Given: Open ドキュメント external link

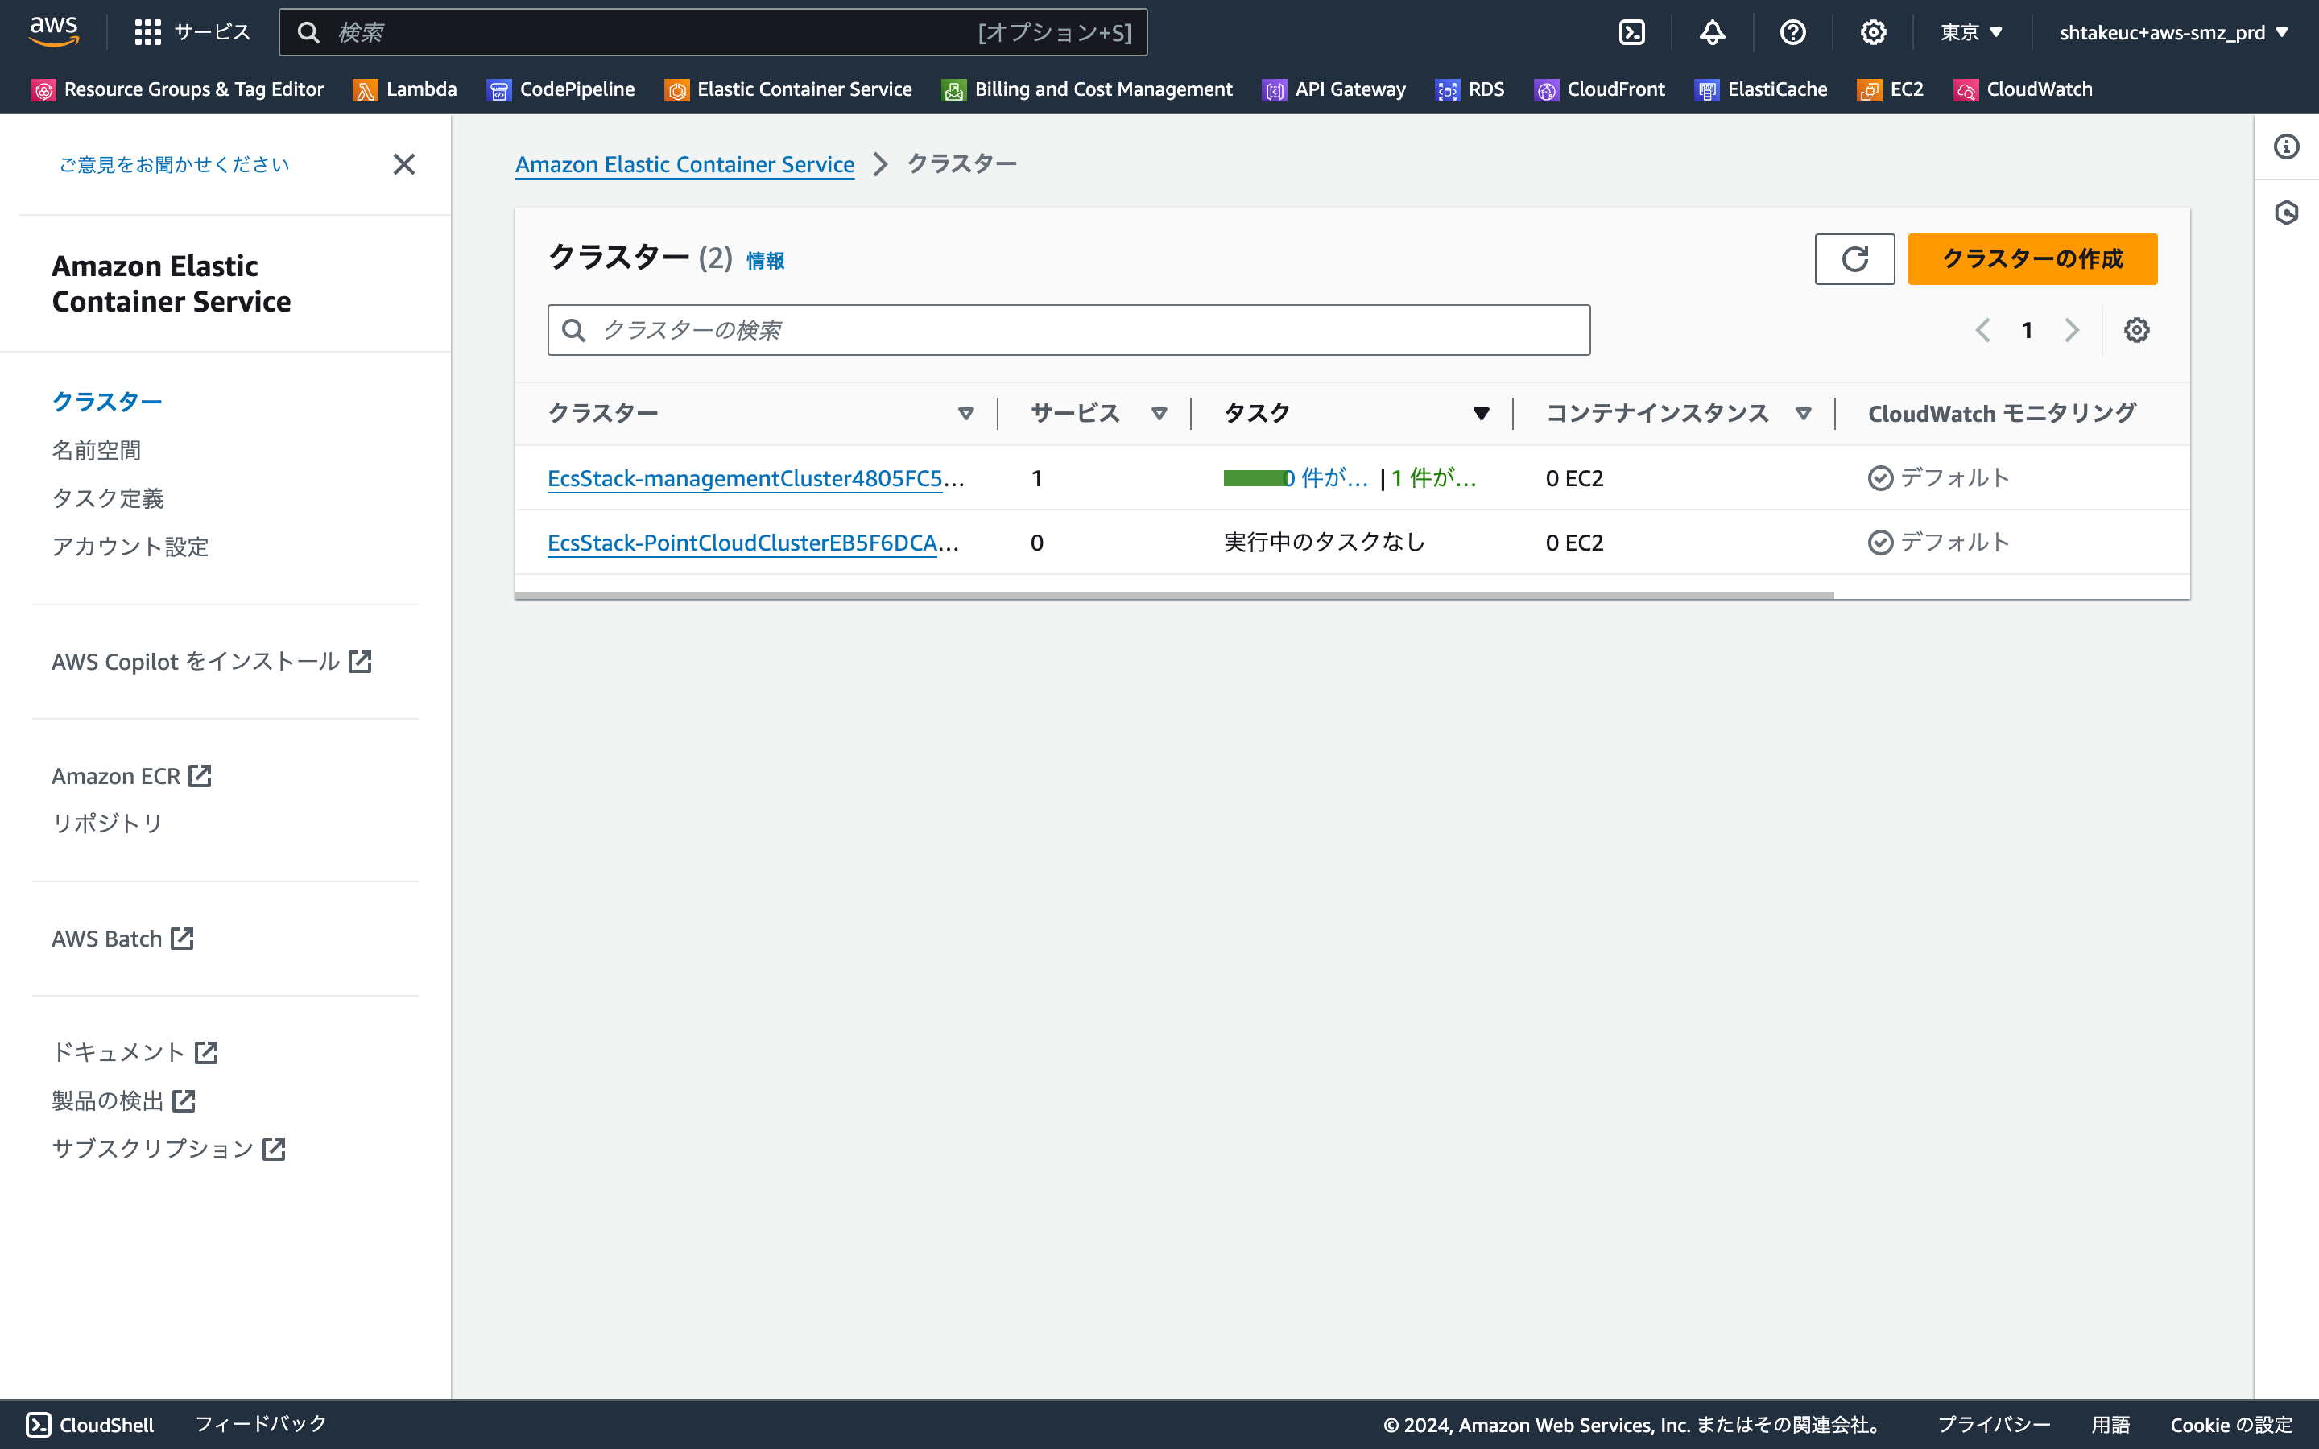Looking at the screenshot, I should [x=135, y=1052].
